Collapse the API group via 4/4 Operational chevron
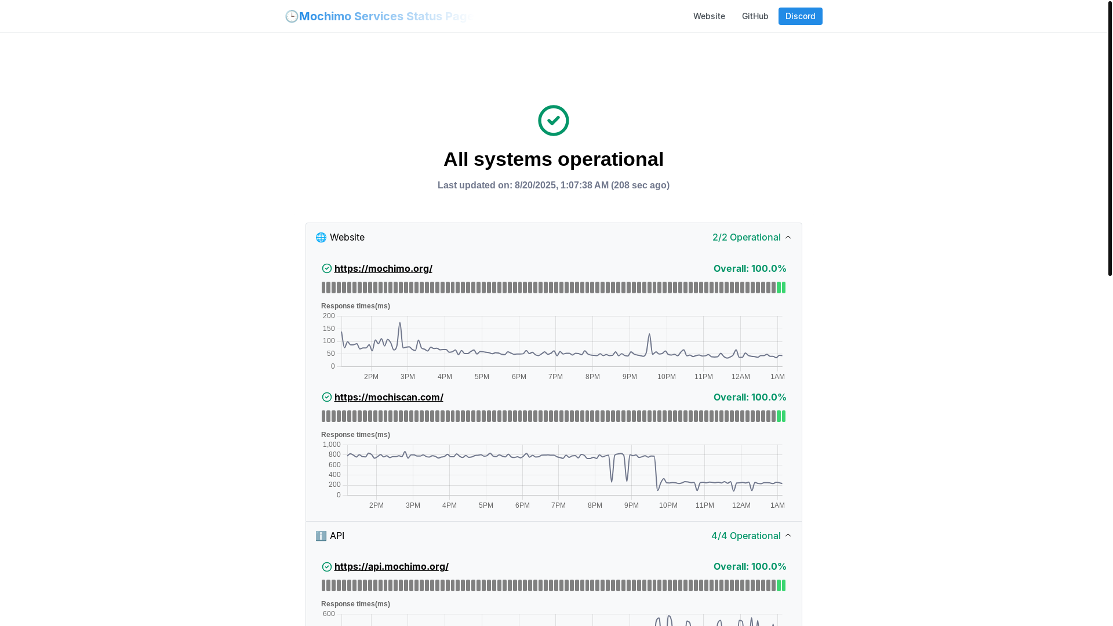This screenshot has width=1113, height=626. pos(788,536)
